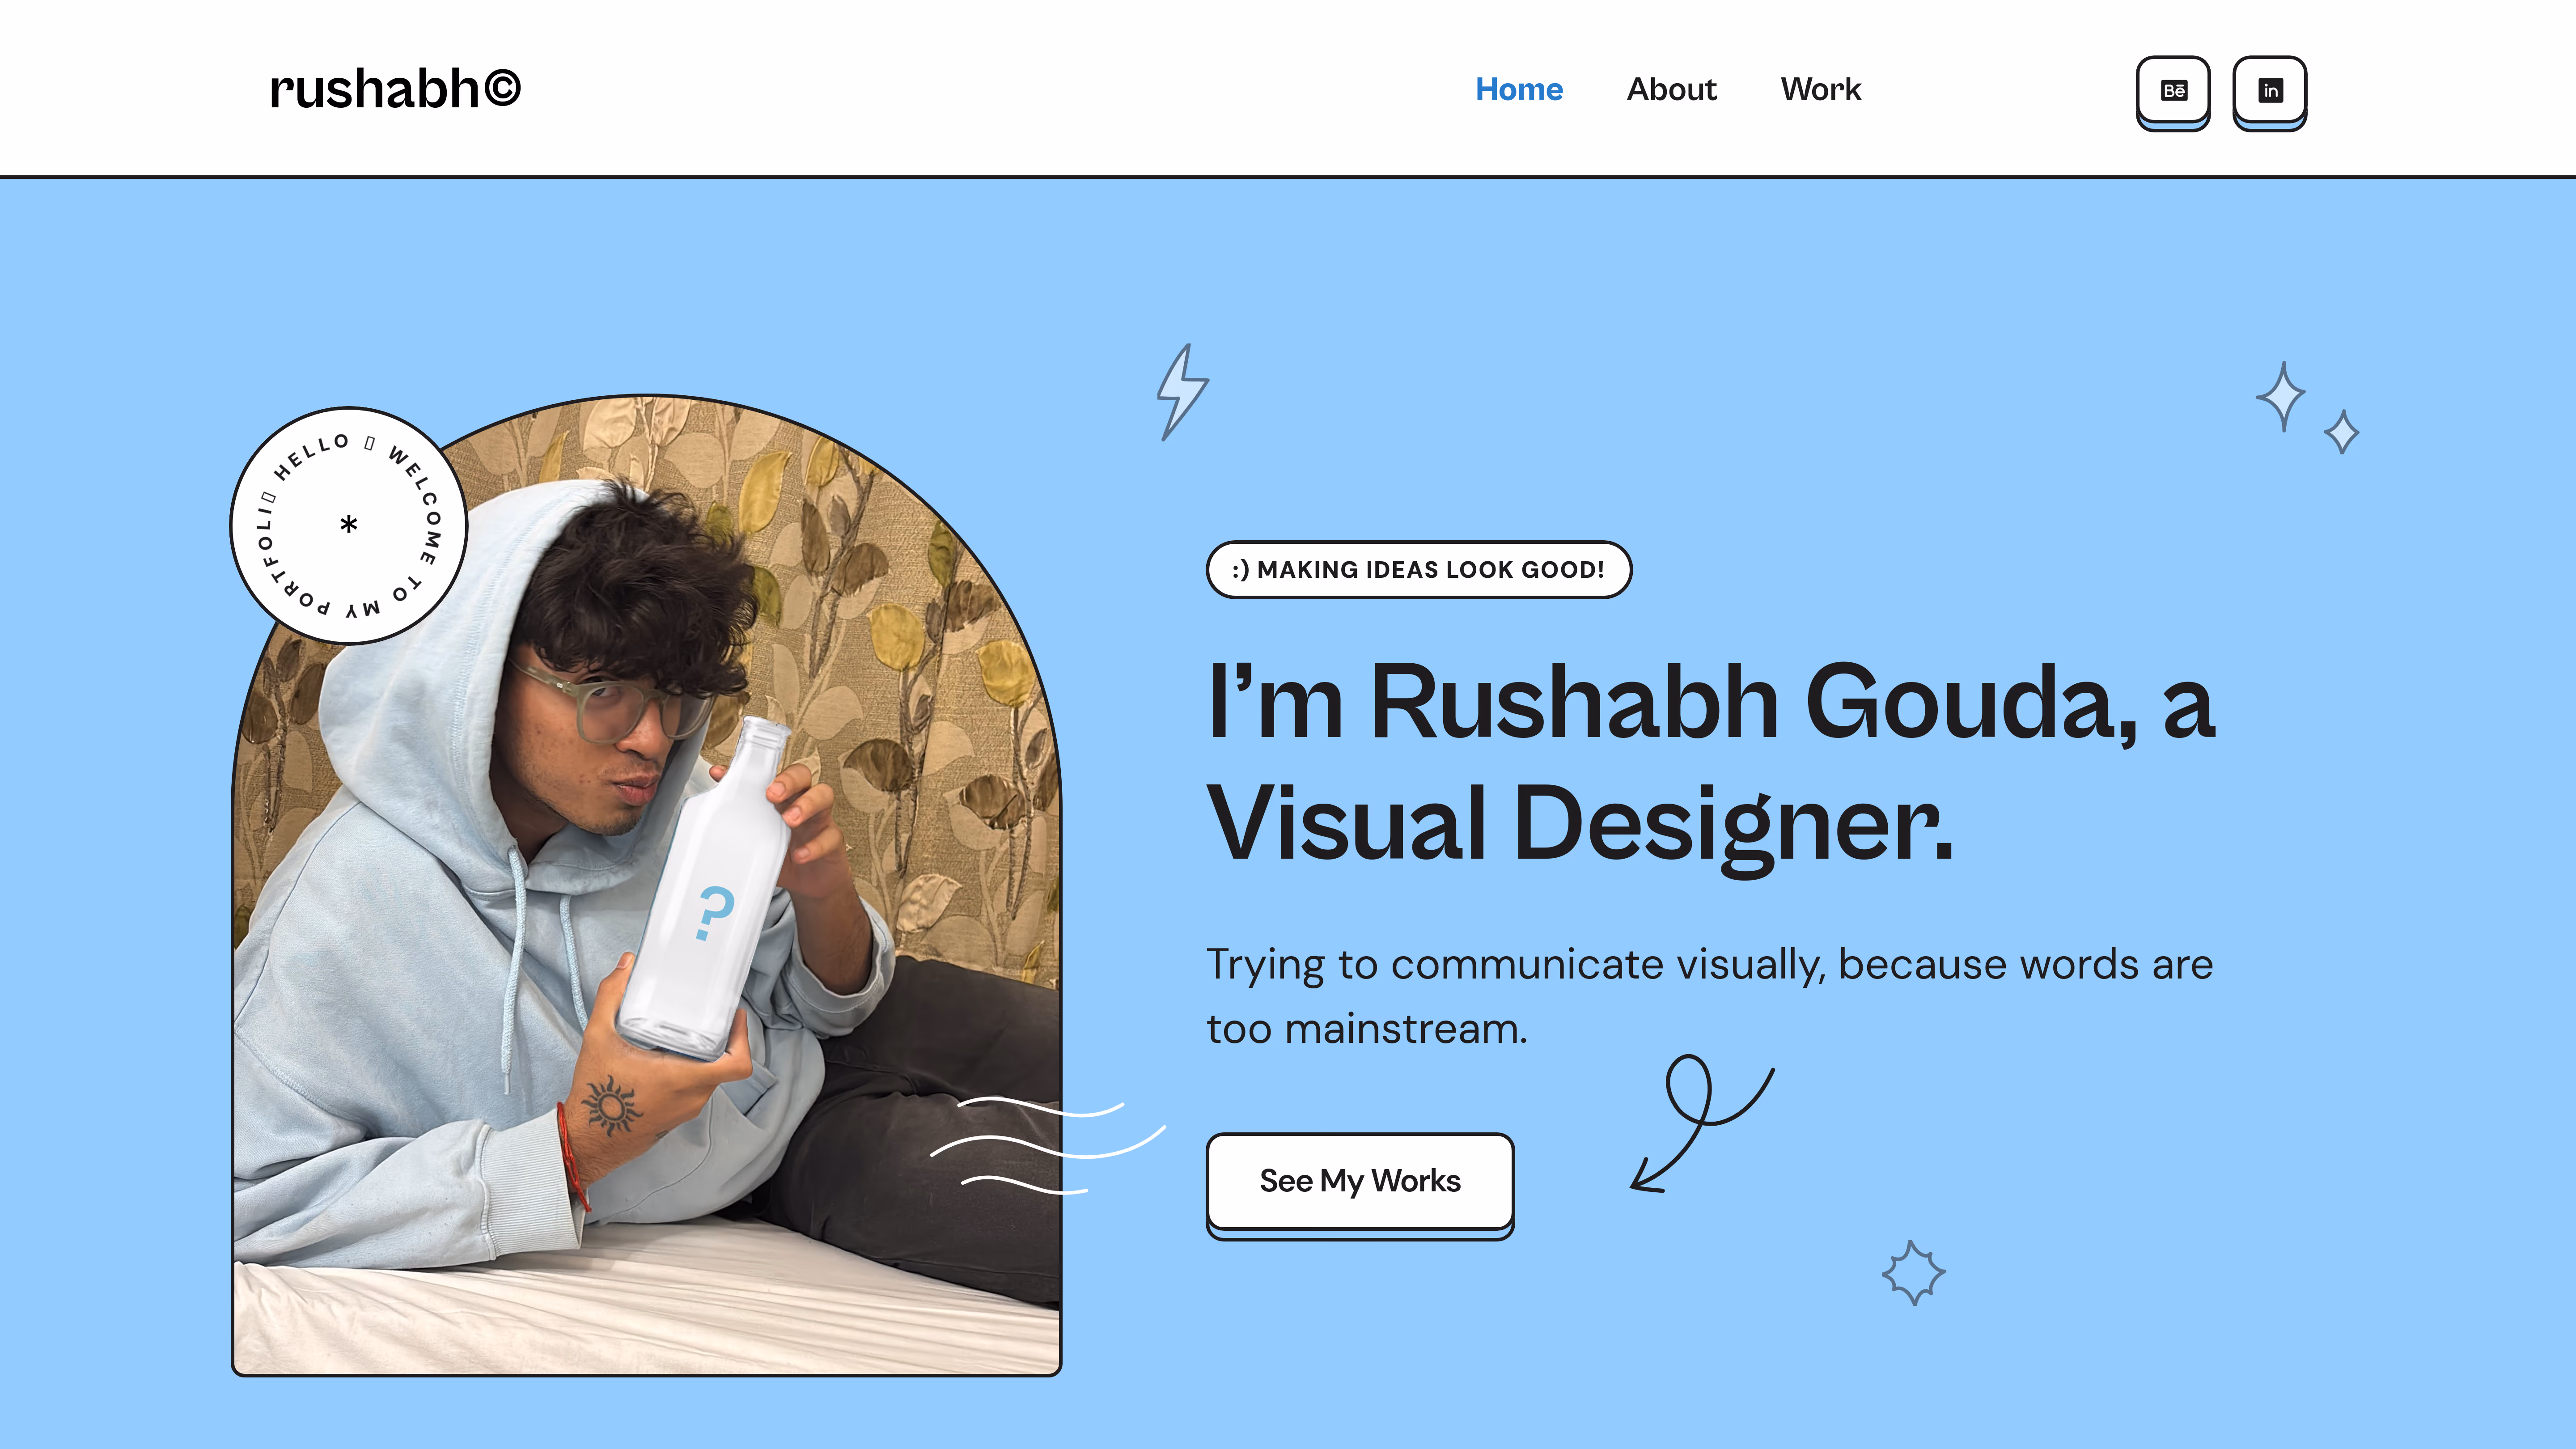Click the large four-point sparkle star
The height and width of the screenshot is (1449, 2576).
click(x=2282, y=397)
